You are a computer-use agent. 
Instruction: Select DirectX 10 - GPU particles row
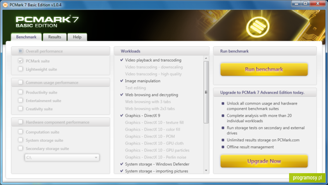(x=157, y=150)
